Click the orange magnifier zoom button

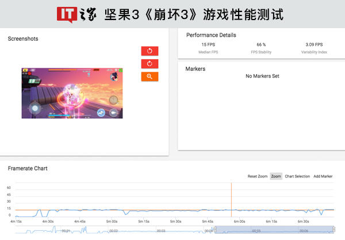click(149, 76)
